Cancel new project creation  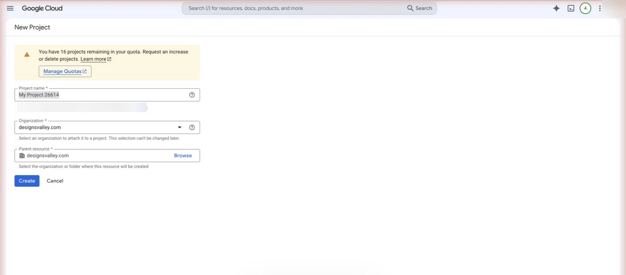click(x=55, y=181)
